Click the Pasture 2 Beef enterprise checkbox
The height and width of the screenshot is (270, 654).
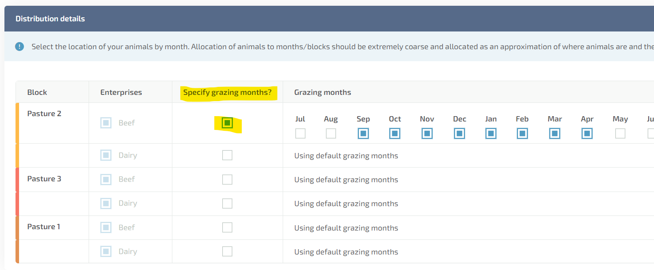pyautogui.click(x=106, y=123)
